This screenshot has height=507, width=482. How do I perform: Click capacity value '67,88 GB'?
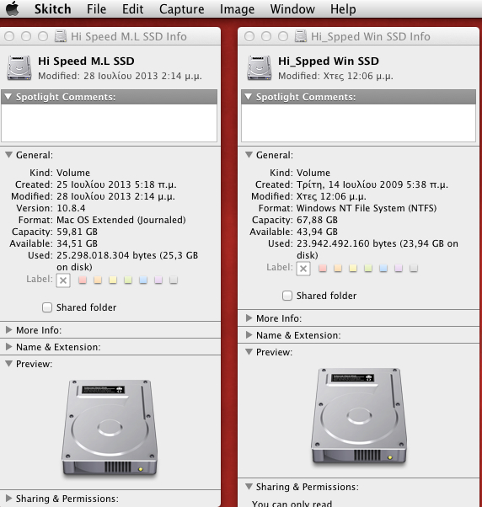tap(317, 220)
